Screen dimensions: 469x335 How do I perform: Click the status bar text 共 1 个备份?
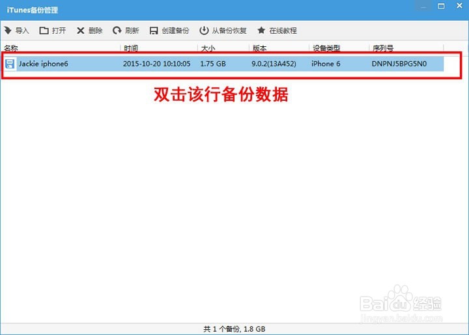pos(221,329)
